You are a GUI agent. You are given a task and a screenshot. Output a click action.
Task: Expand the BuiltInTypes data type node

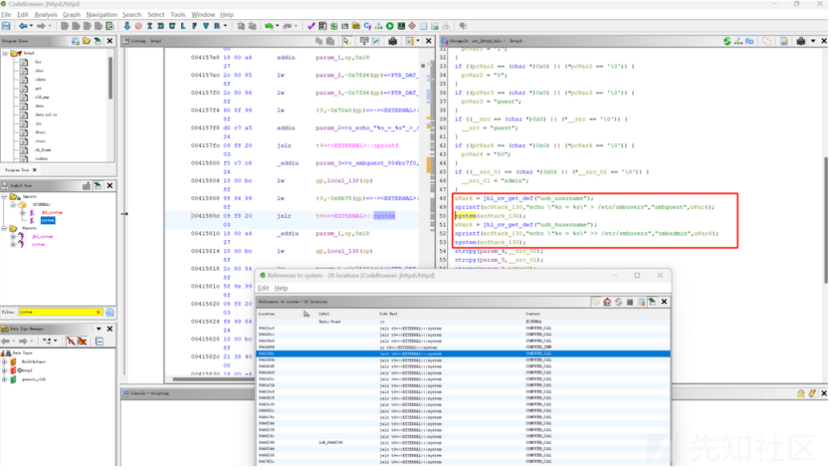[5, 362]
